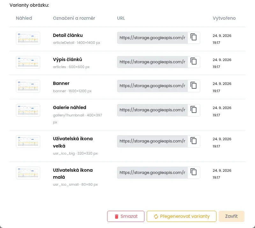
Task: Click the 'Výpis článků' variant name
Action: [68, 59]
